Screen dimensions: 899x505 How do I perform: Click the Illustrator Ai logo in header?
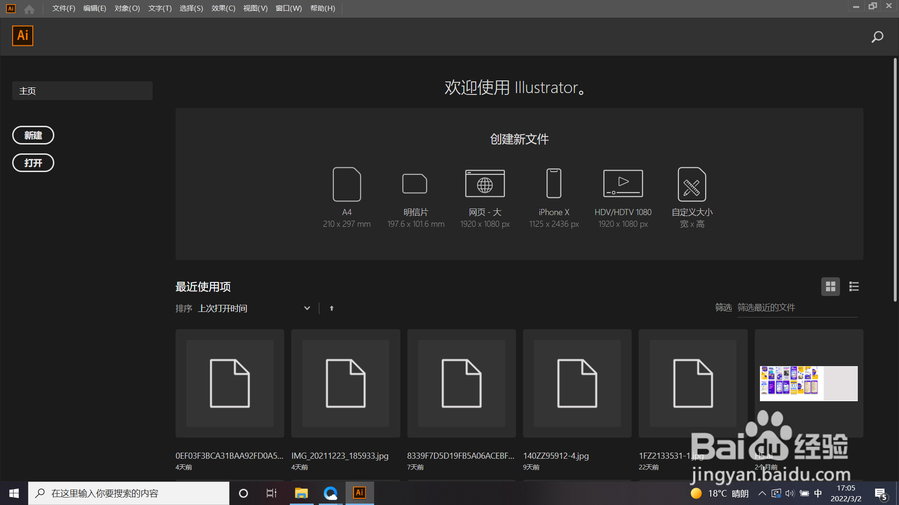click(22, 36)
